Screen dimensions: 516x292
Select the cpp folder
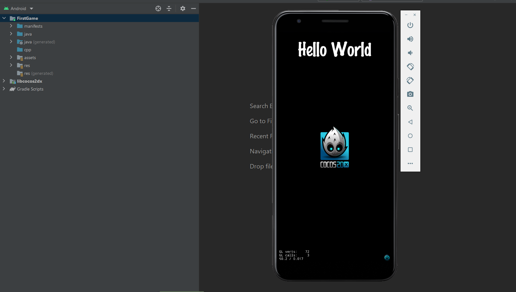click(x=27, y=50)
